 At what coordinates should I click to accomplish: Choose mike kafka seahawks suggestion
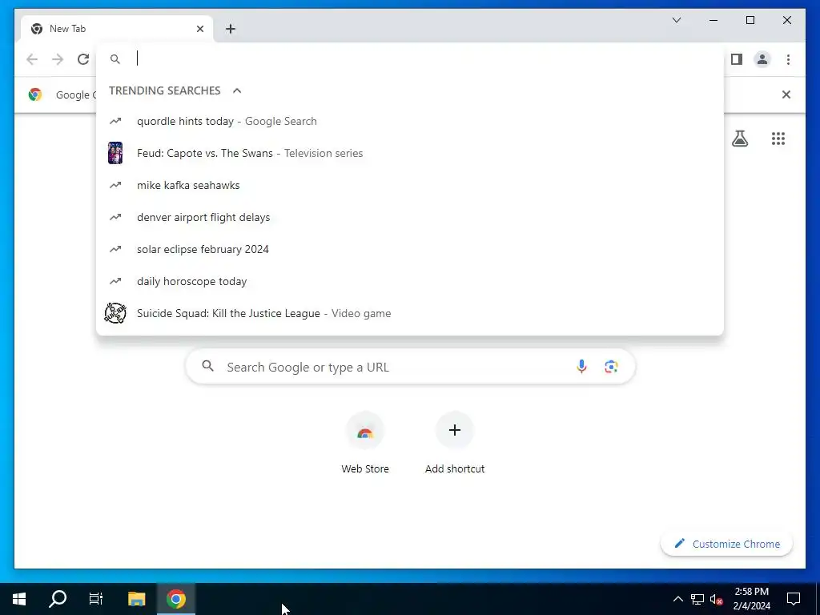pyautogui.click(x=410, y=185)
